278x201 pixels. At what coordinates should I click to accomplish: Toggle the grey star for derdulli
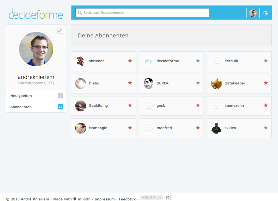click(266, 61)
